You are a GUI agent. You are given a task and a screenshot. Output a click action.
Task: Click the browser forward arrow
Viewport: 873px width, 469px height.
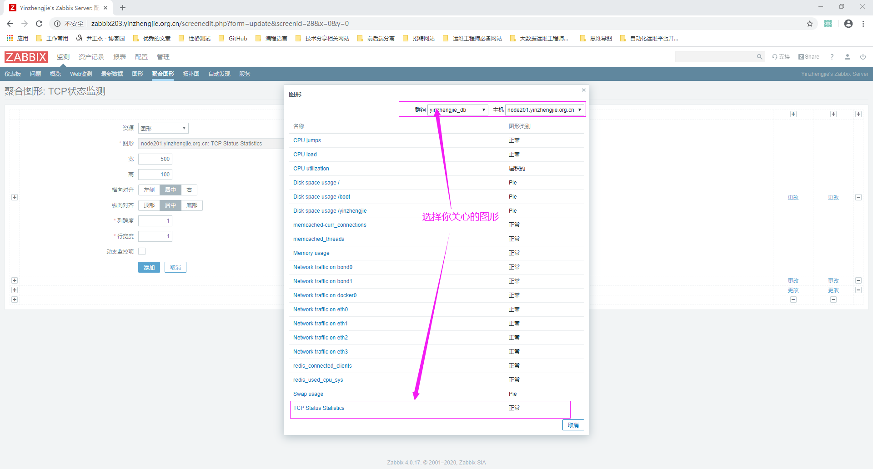click(25, 24)
